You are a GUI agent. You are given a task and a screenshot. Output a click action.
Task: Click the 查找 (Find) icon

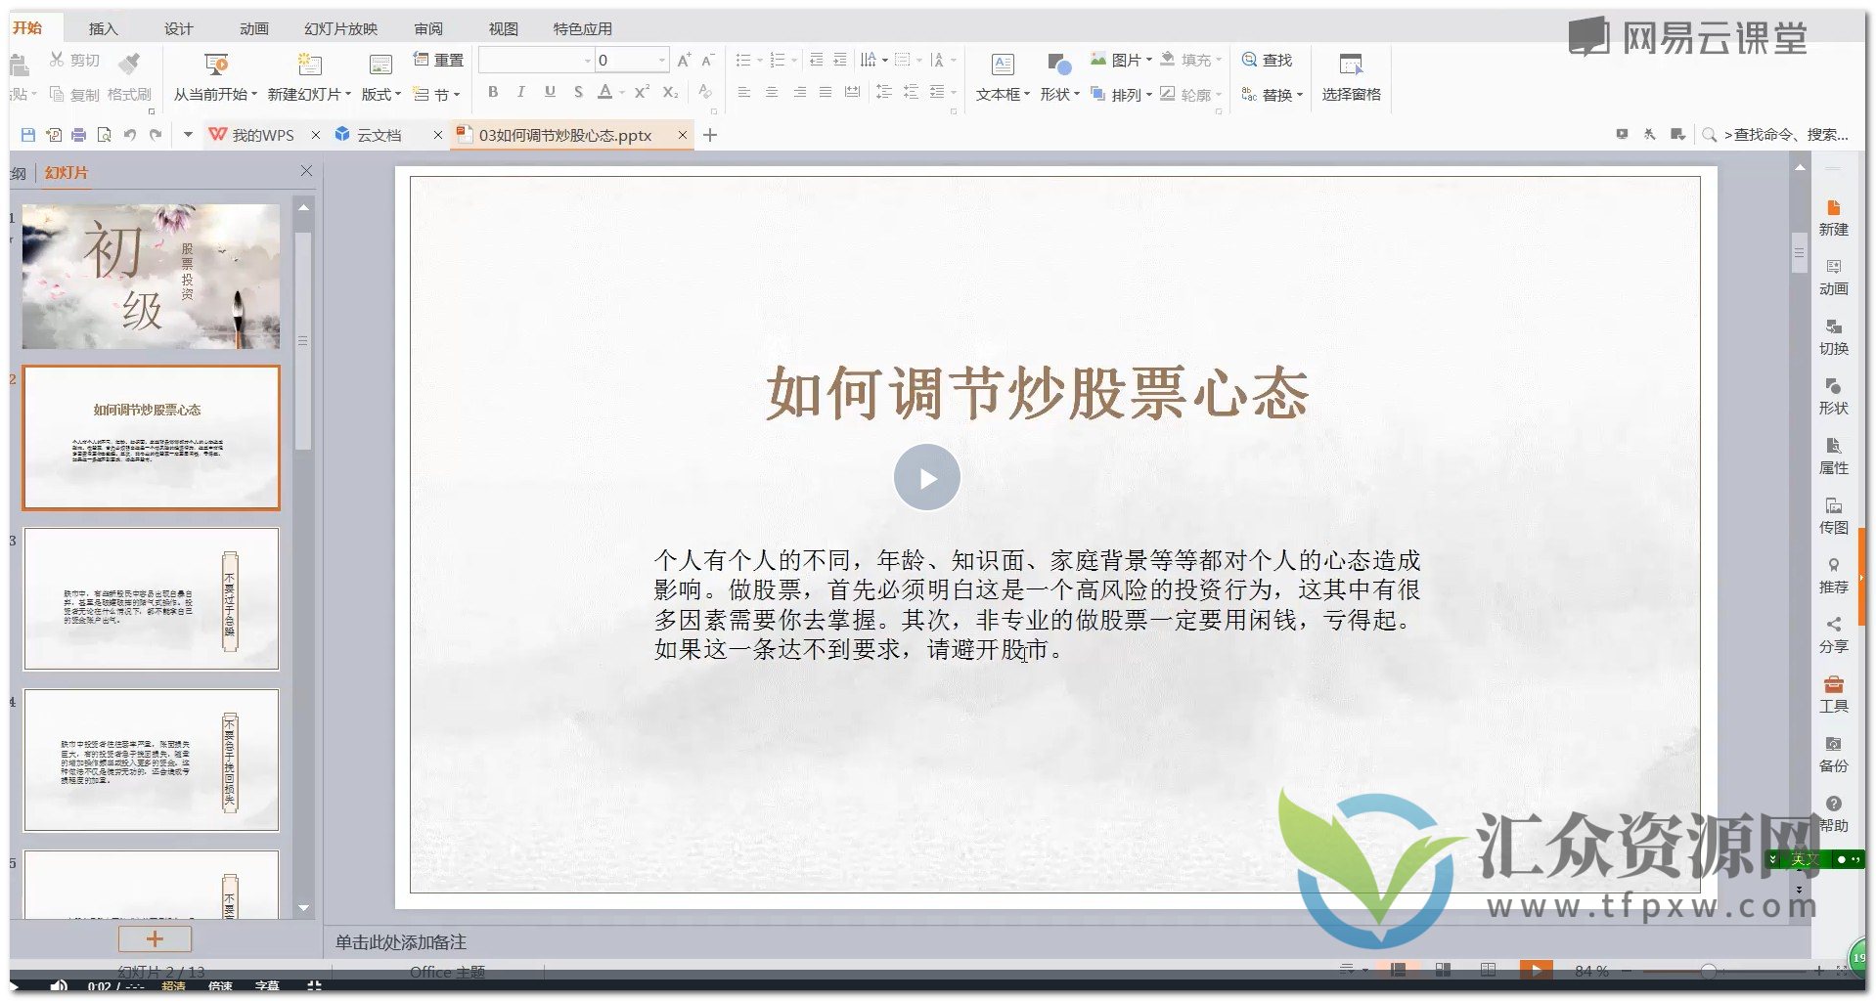click(x=1268, y=60)
